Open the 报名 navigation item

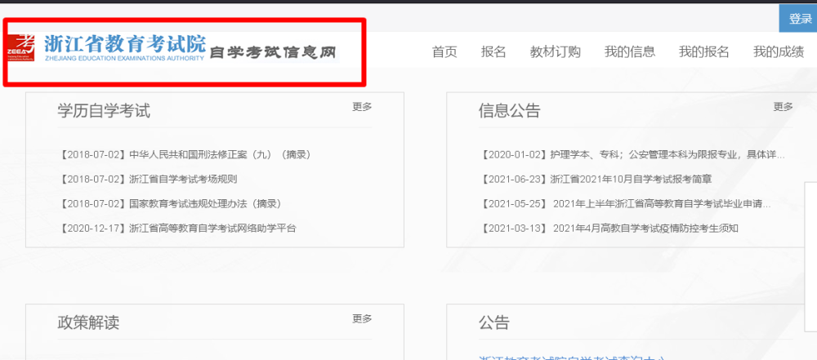point(493,51)
